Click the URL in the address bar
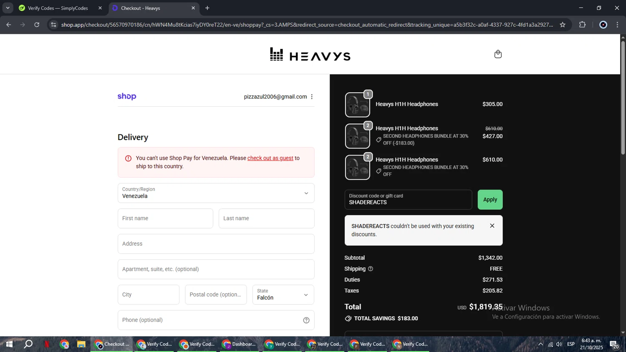 pos(307,25)
